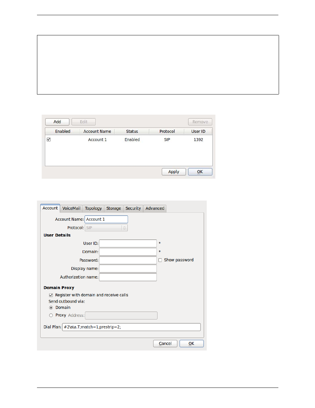Screen dimensions: 315x408
Task: Click the greyed Edit button
Action: (x=84, y=122)
